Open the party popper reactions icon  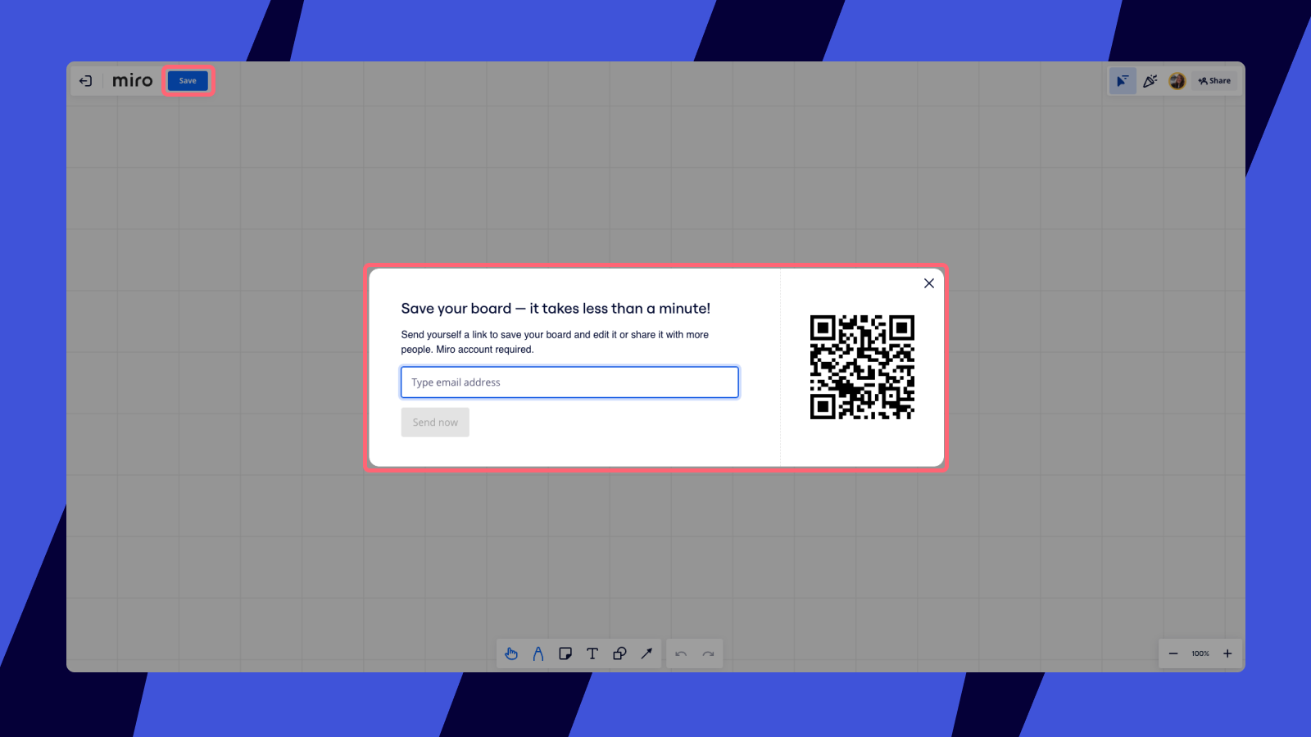click(x=1150, y=81)
